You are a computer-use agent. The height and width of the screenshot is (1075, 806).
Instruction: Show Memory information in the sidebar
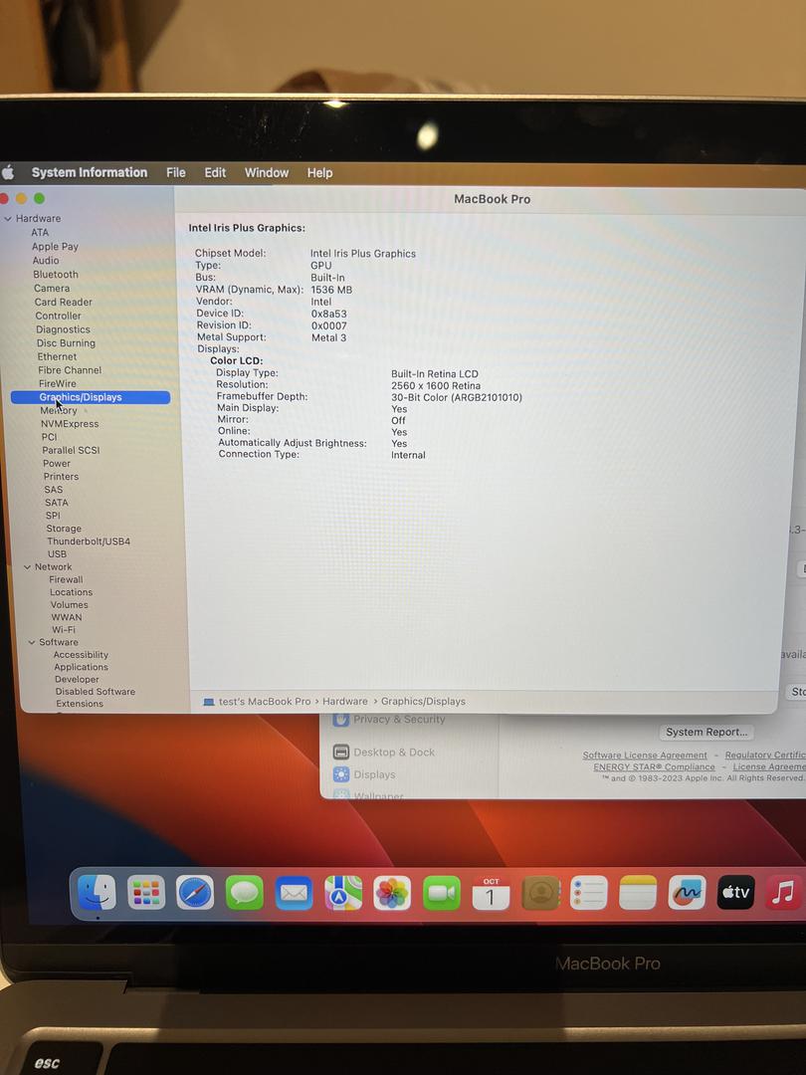(x=59, y=411)
